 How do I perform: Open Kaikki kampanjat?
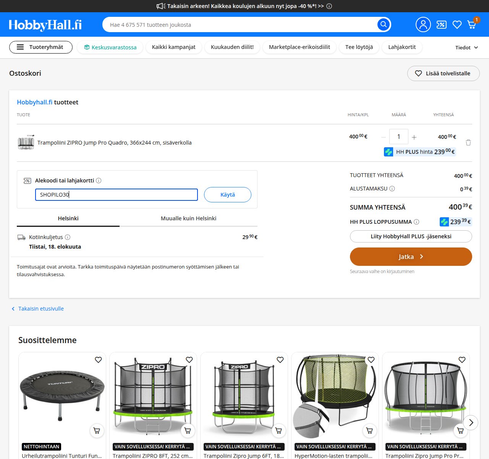point(174,47)
